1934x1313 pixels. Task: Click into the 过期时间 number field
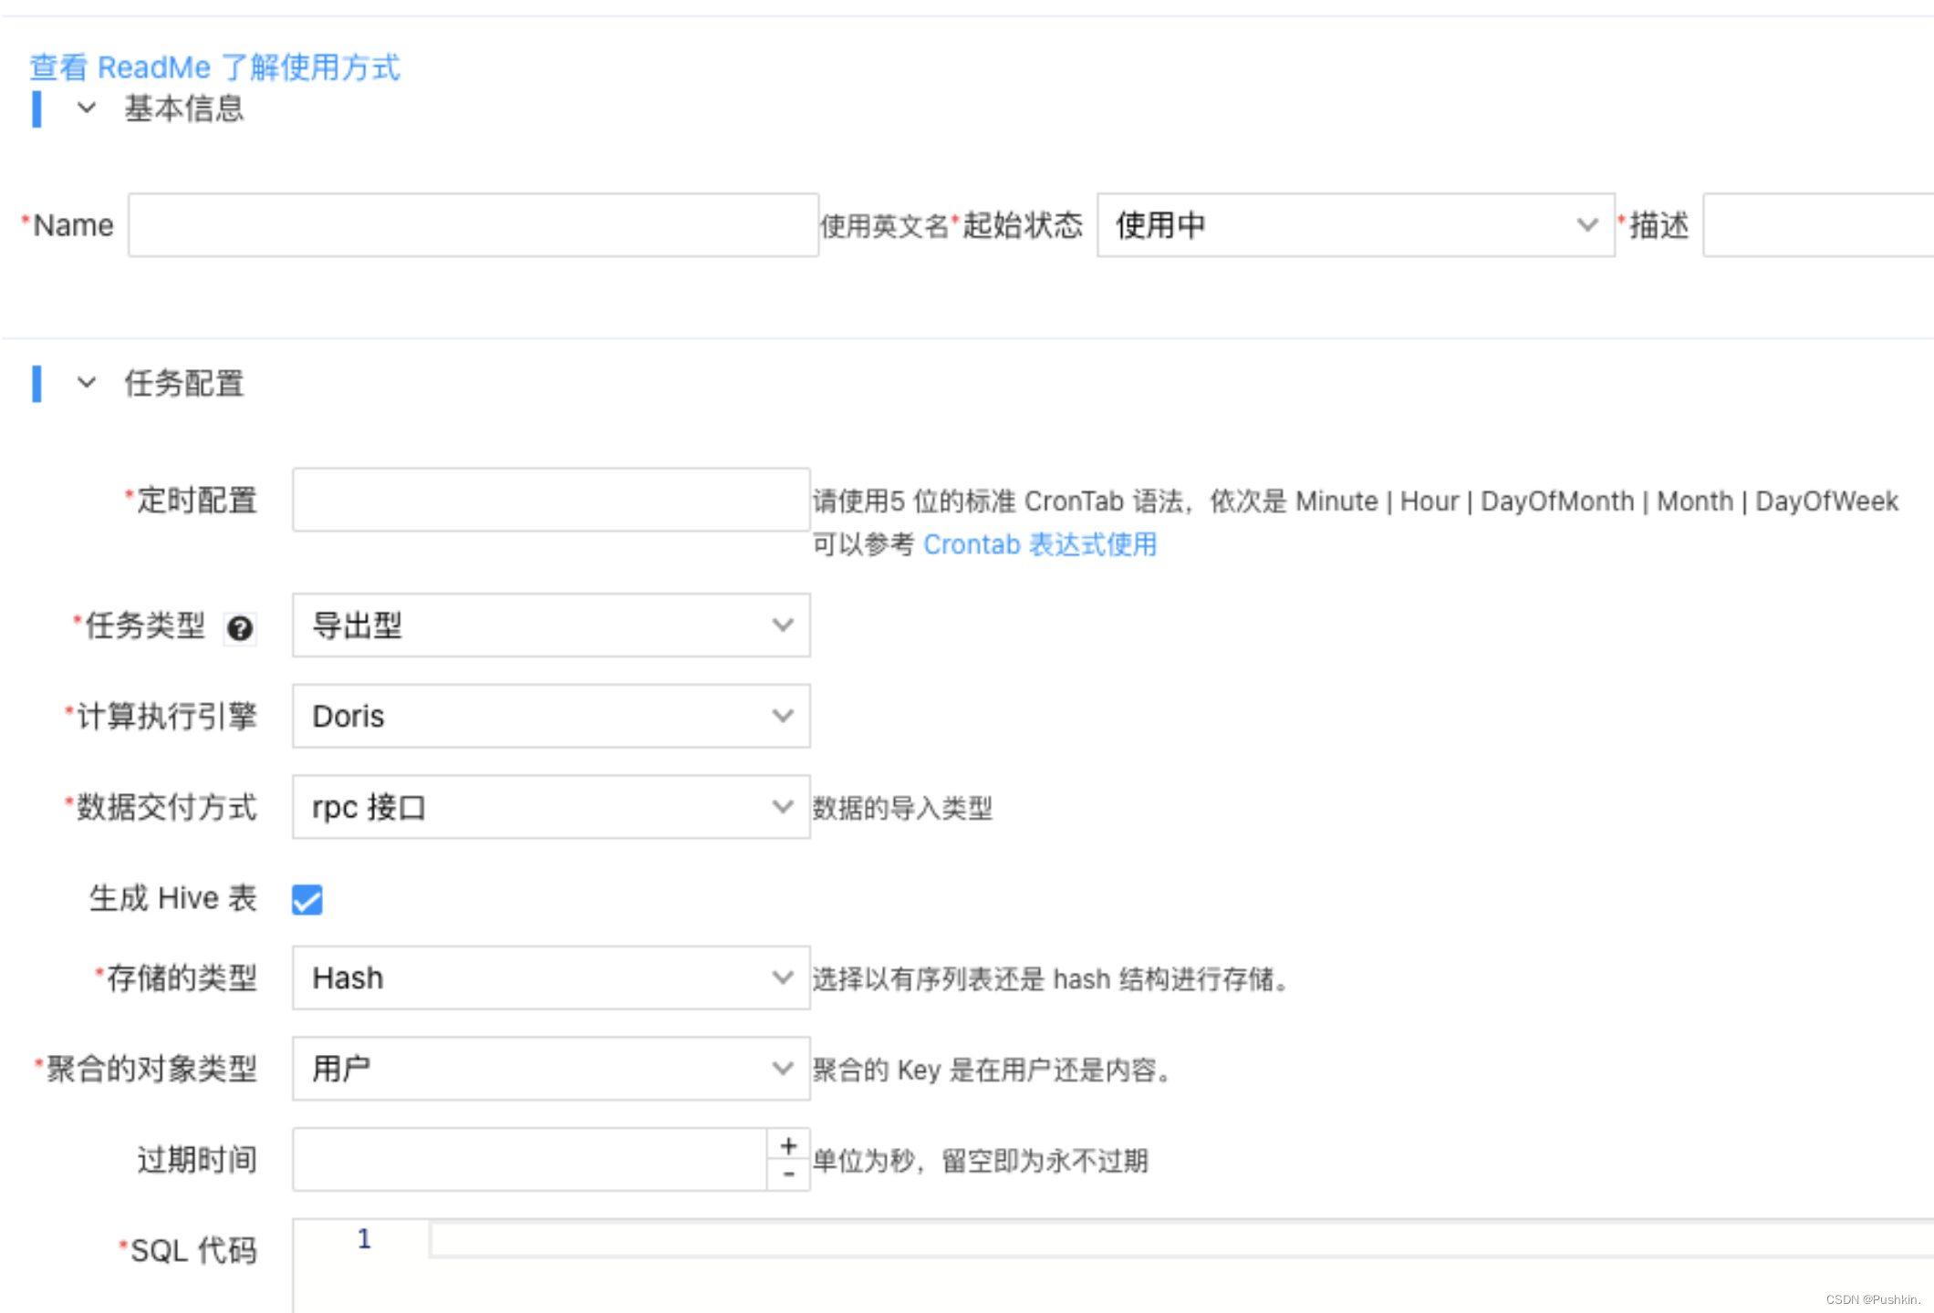[529, 1160]
